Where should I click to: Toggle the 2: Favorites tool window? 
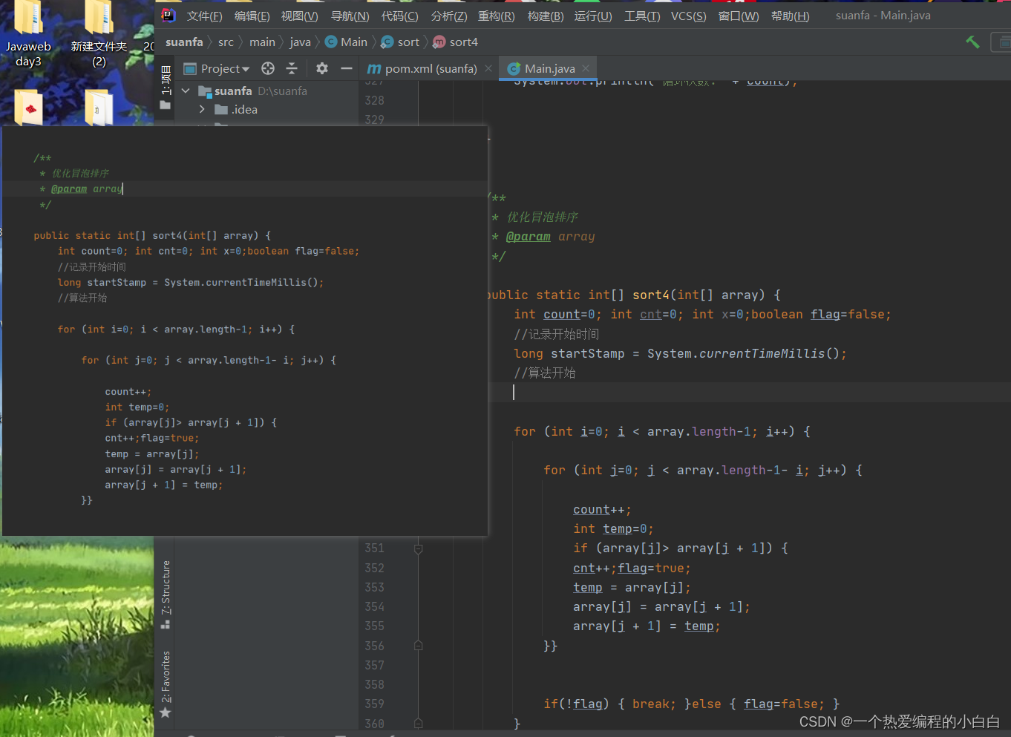[166, 684]
